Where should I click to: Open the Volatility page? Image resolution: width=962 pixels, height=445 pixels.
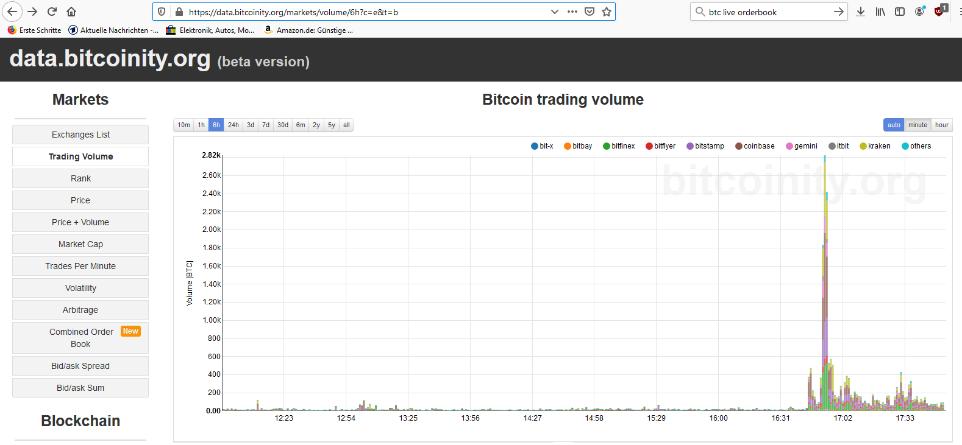tap(80, 288)
